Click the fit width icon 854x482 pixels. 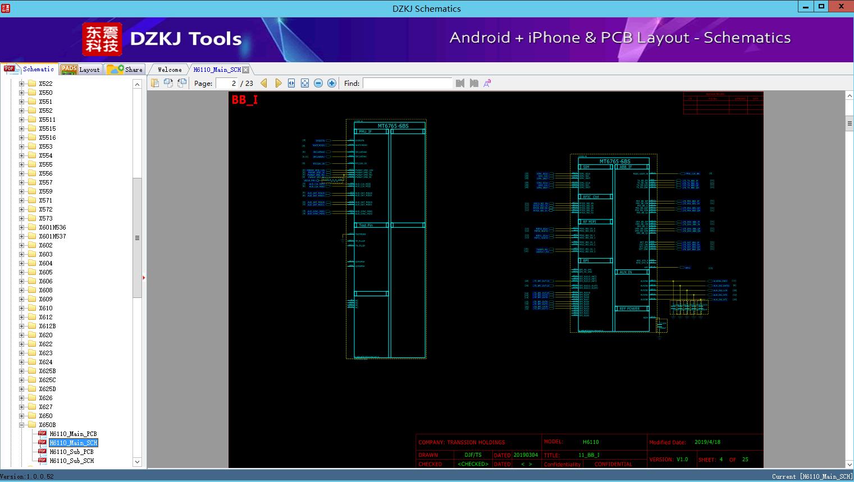291,83
